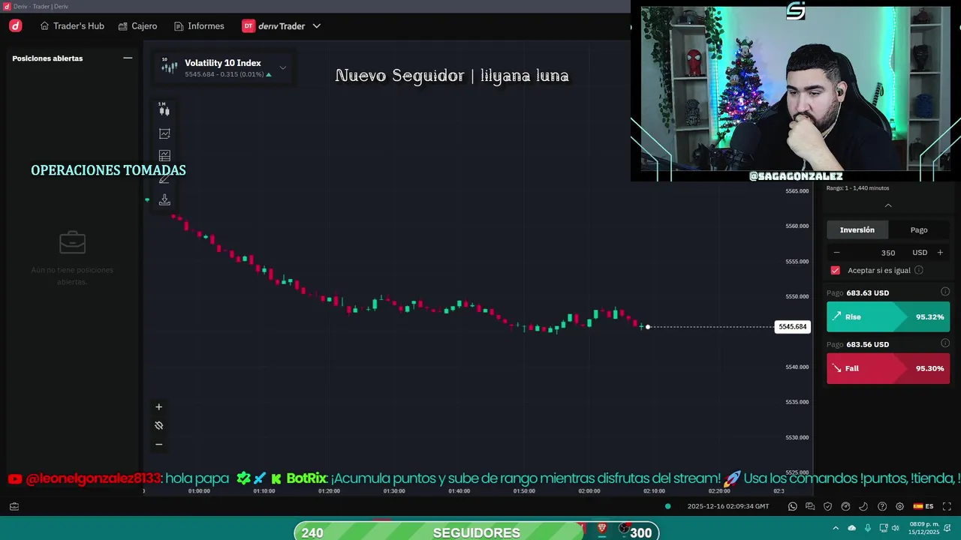Uncheck Aceptar si es igual
The width and height of the screenshot is (961, 540).
click(836, 270)
